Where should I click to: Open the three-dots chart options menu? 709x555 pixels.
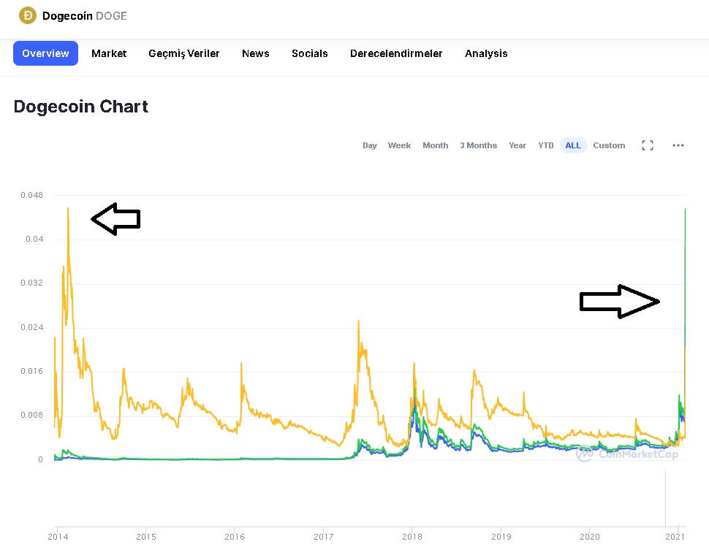point(678,145)
